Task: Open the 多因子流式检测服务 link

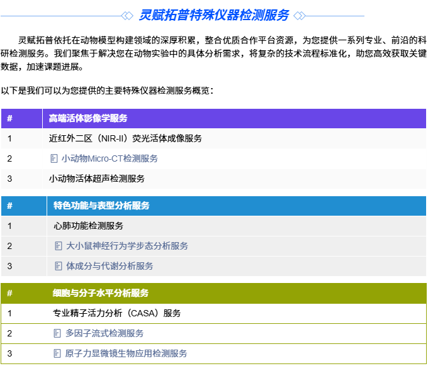Action: coord(104,333)
